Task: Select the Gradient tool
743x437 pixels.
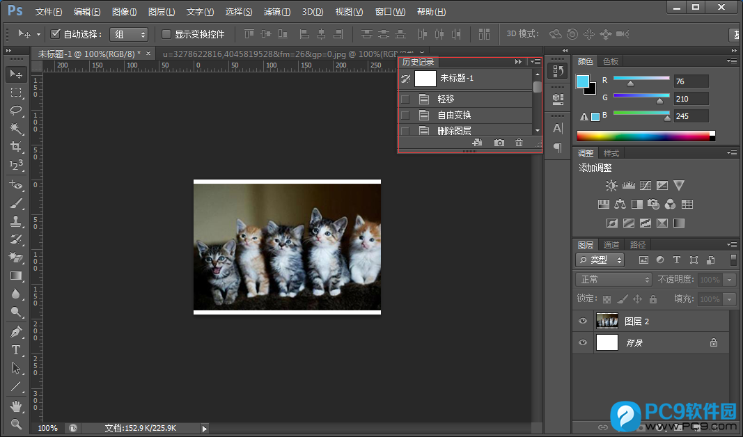Action: [16, 276]
